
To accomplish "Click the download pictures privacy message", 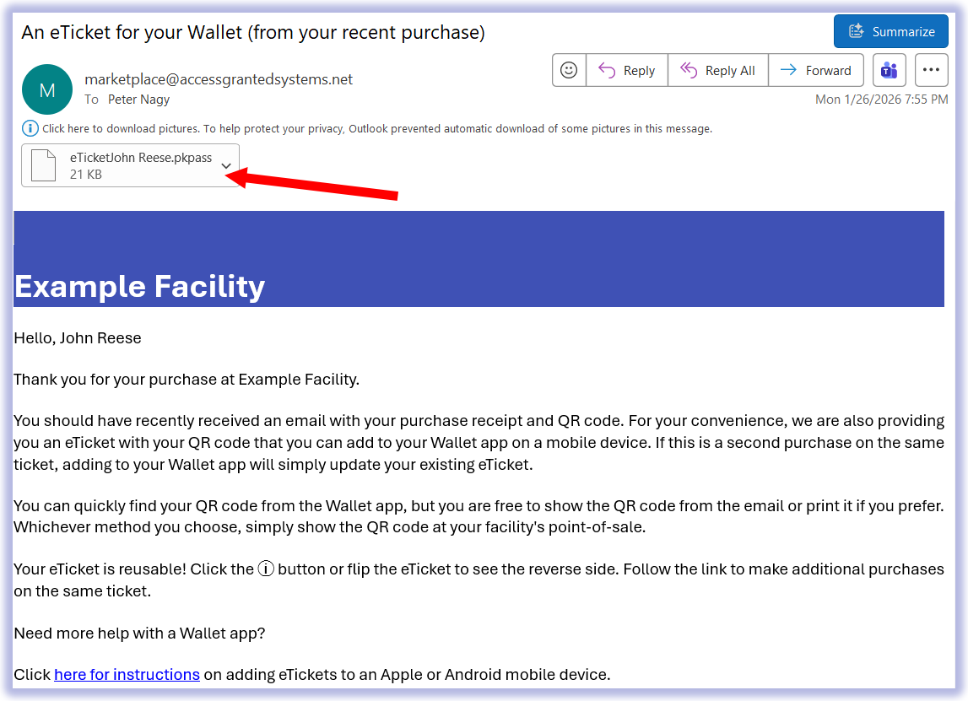I will click(377, 129).
